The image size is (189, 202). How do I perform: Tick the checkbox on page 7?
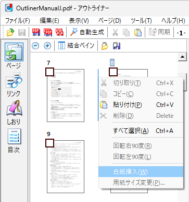49,72
